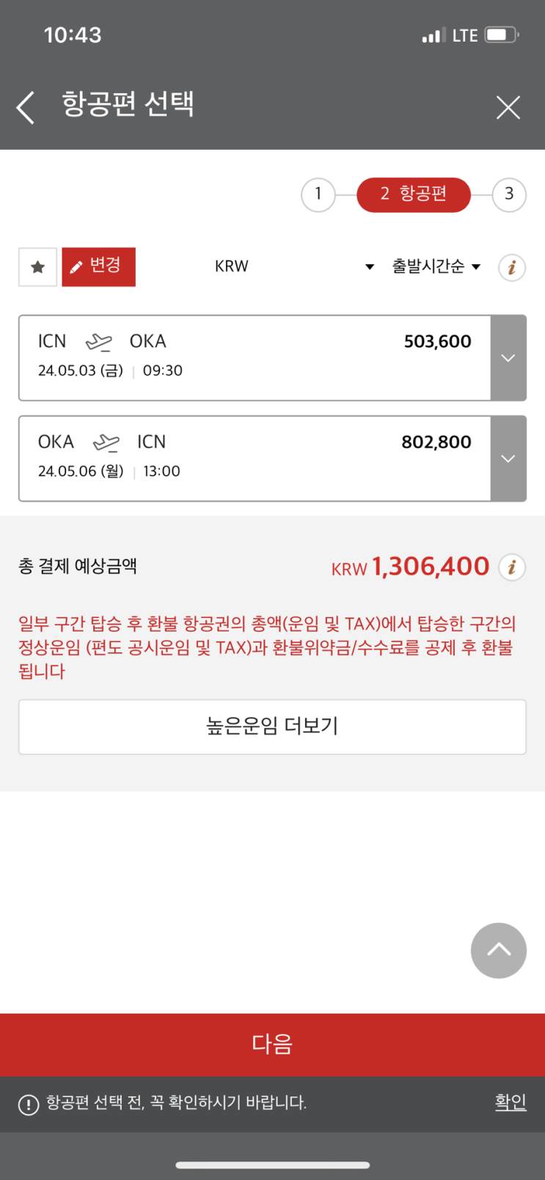Go to step 3 in progress indicator
Viewport: 545px width, 1180px height.
[x=509, y=194]
